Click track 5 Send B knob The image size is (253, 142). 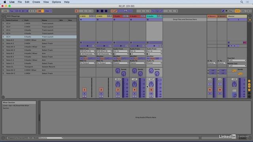157,74
